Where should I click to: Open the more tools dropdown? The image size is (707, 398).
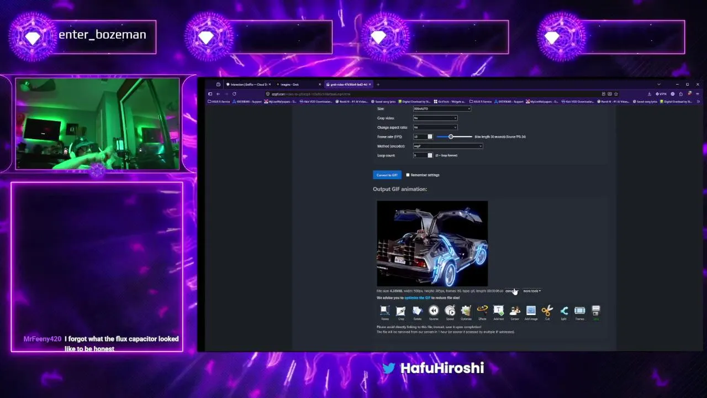(532, 291)
